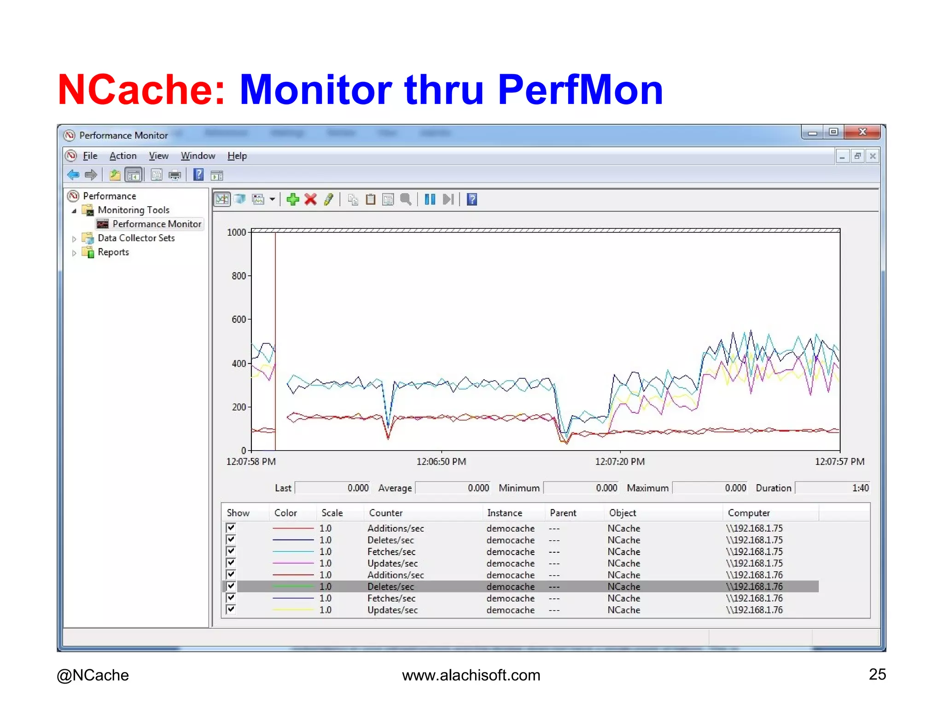Click View Log Data icon
943x707 pixels.
coord(240,199)
